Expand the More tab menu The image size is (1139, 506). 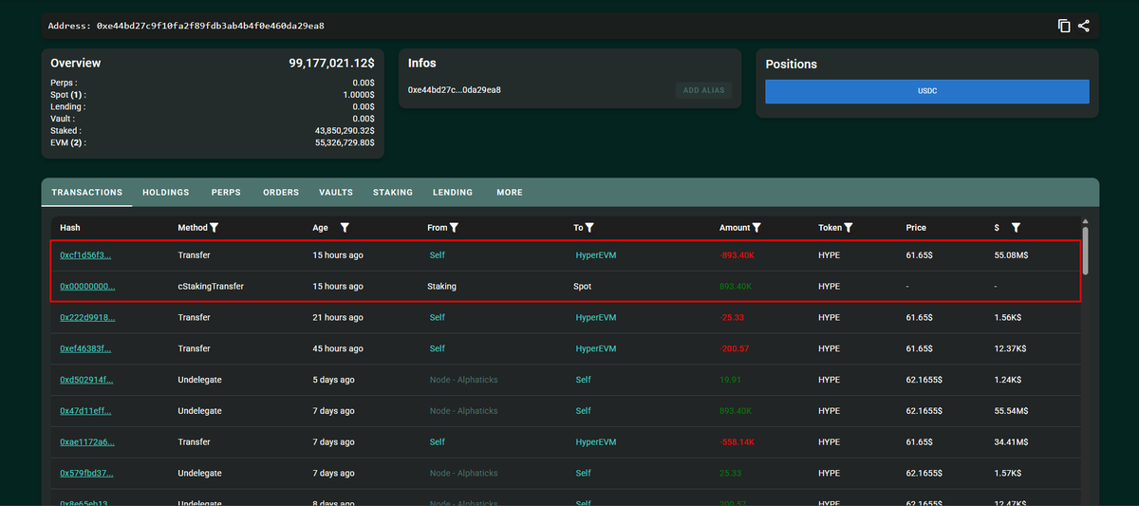[x=510, y=193]
